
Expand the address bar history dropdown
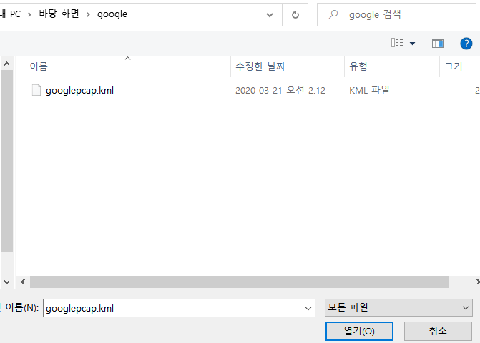pos(270,15)
